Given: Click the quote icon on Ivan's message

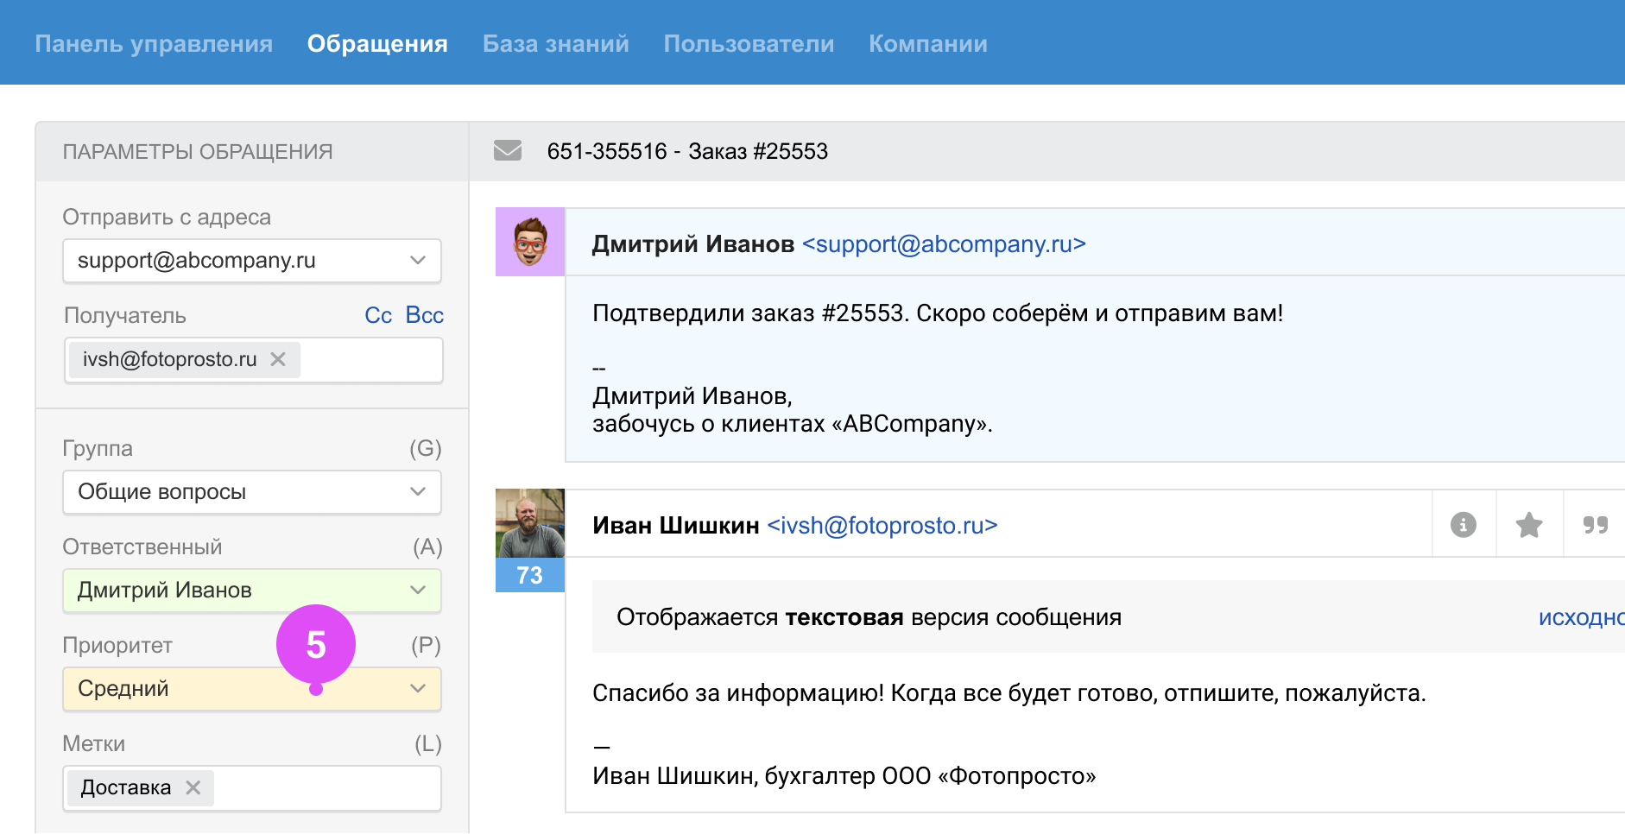Looking at the screenshot, I should [1595, 525].
